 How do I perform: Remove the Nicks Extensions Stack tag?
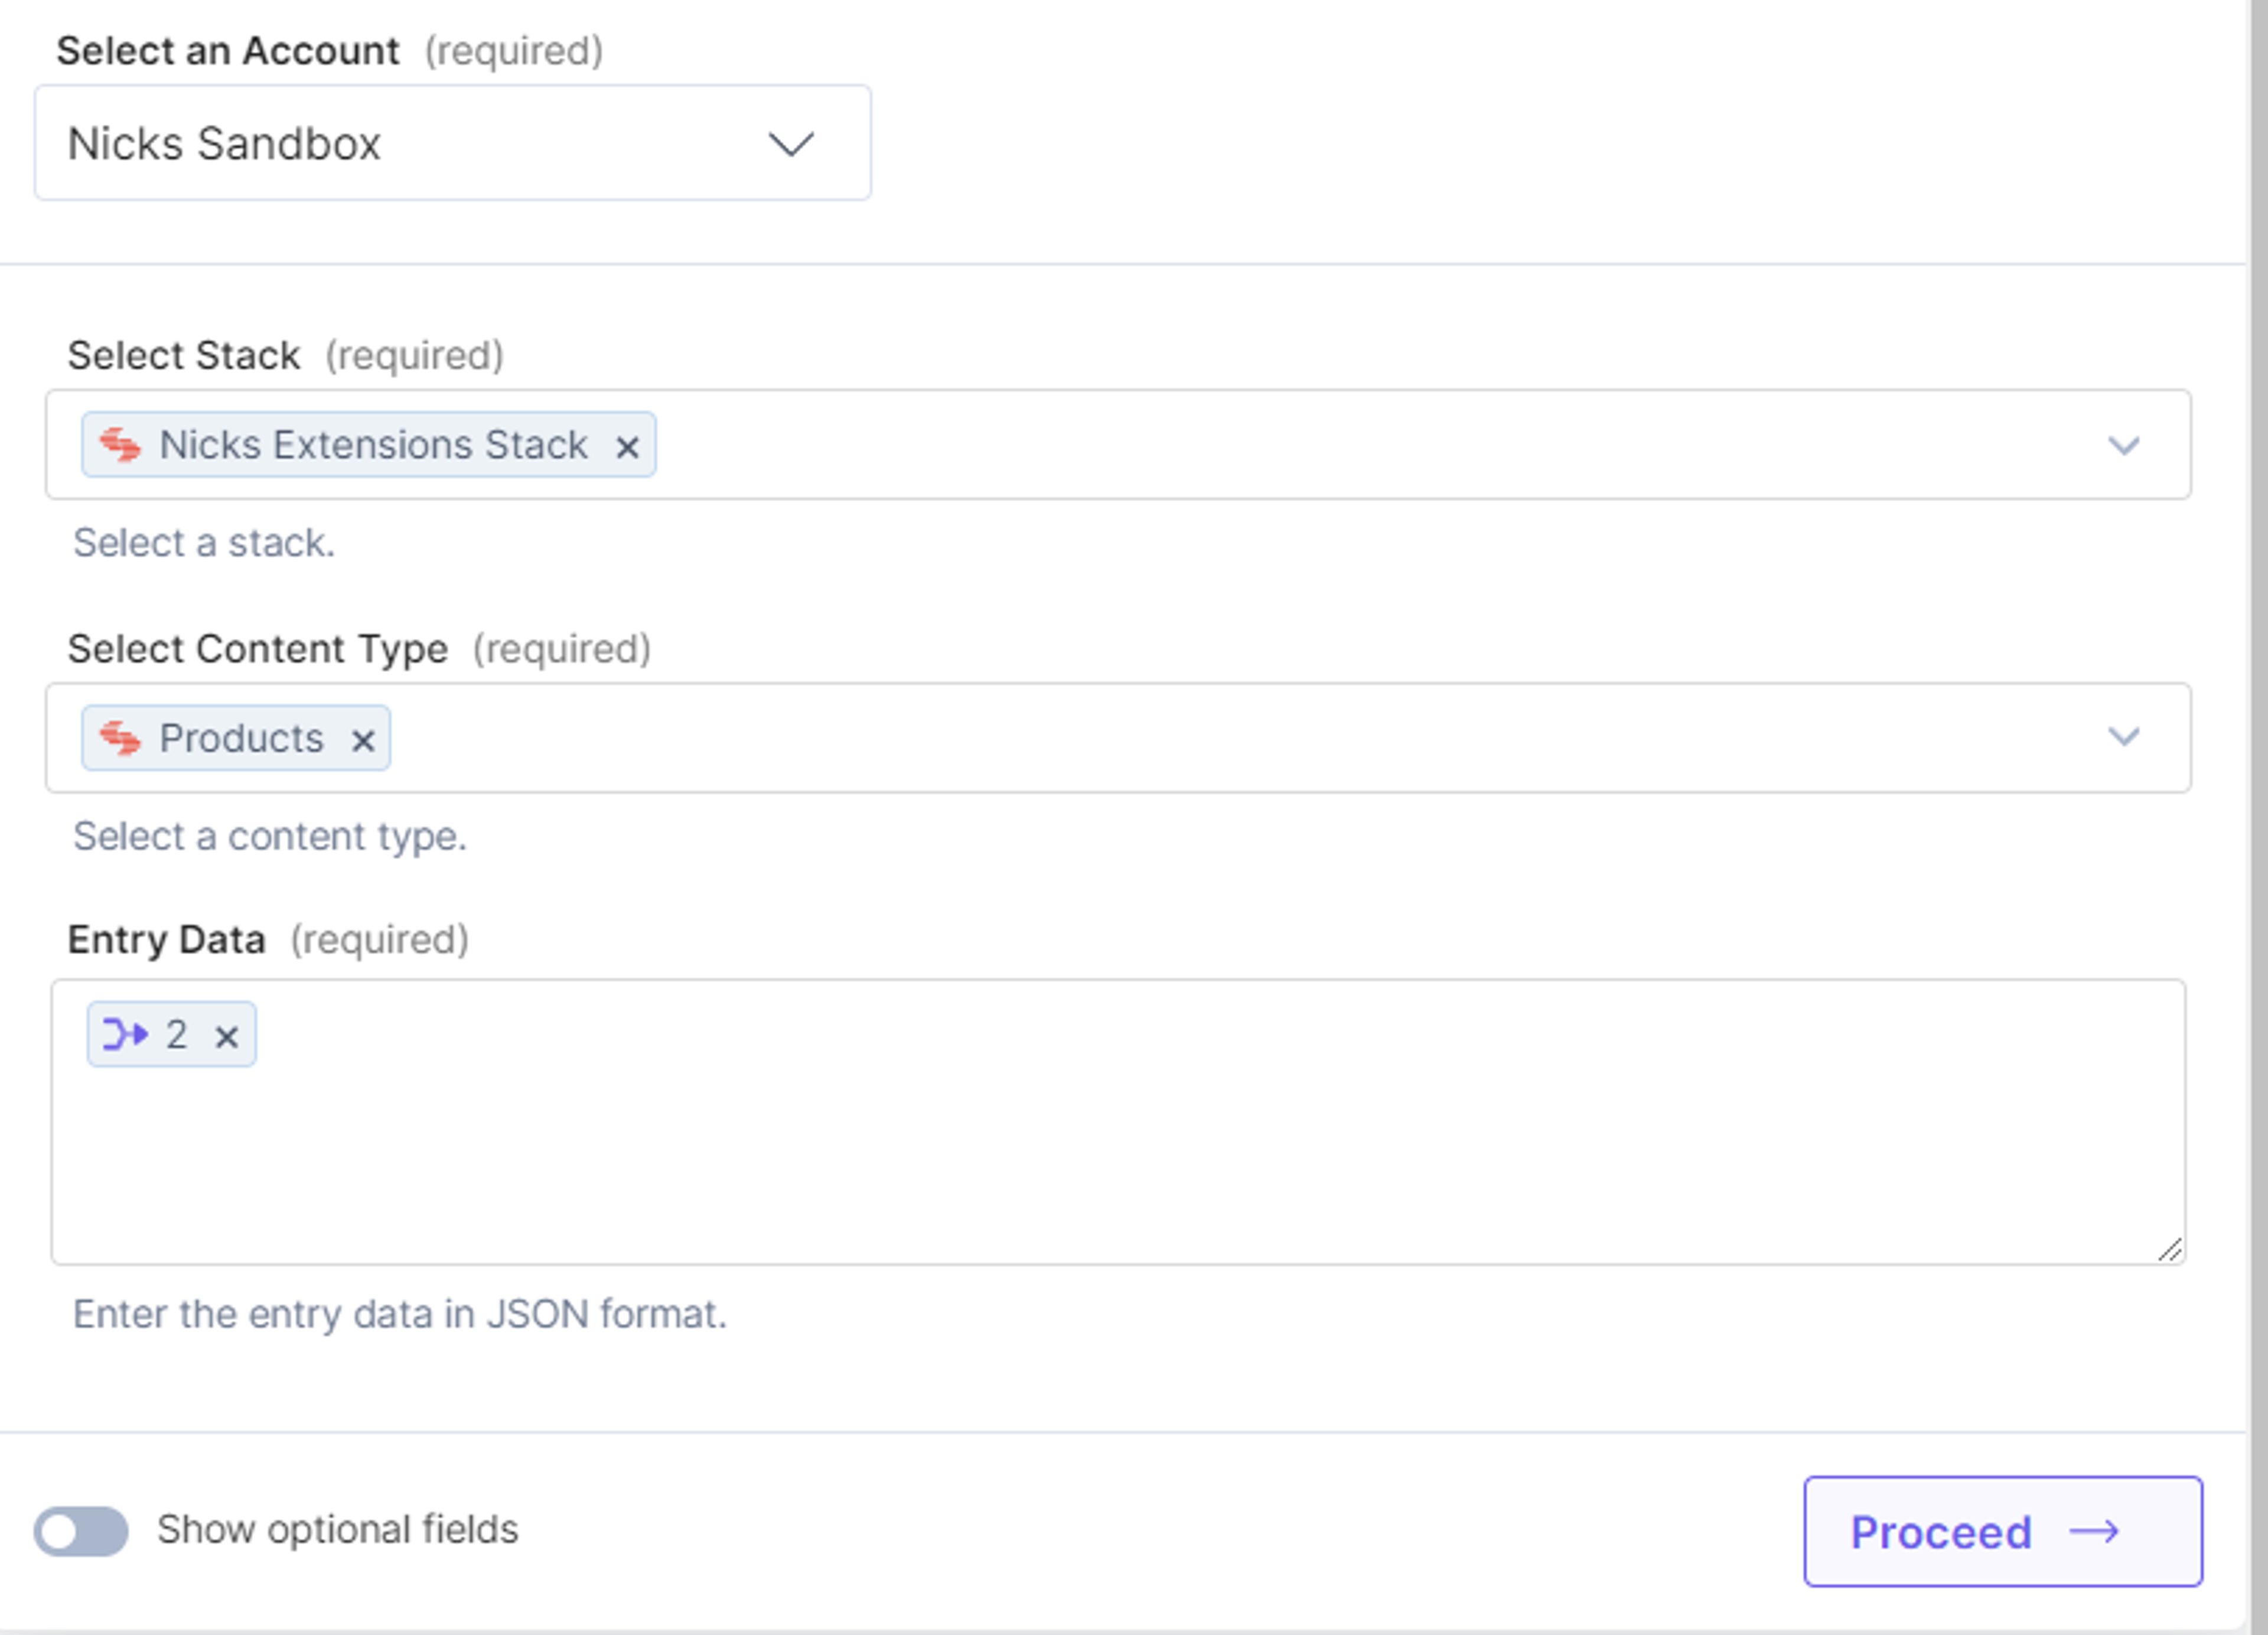(627, 447)
